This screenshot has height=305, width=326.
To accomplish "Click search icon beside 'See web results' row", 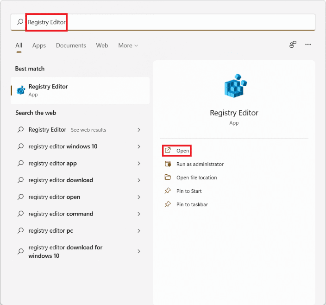I will tap(20, 130).
